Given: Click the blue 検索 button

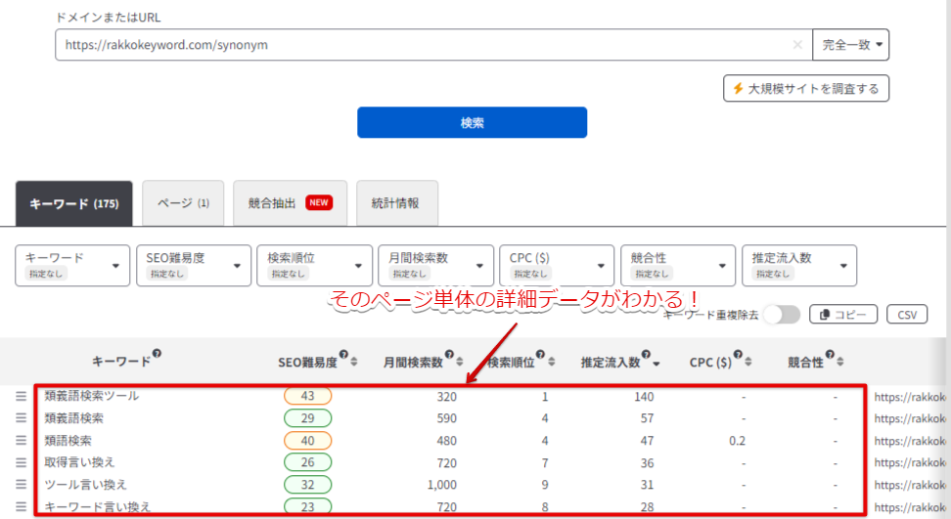Looking at the screenshot, I should click(x=472, y=123).
